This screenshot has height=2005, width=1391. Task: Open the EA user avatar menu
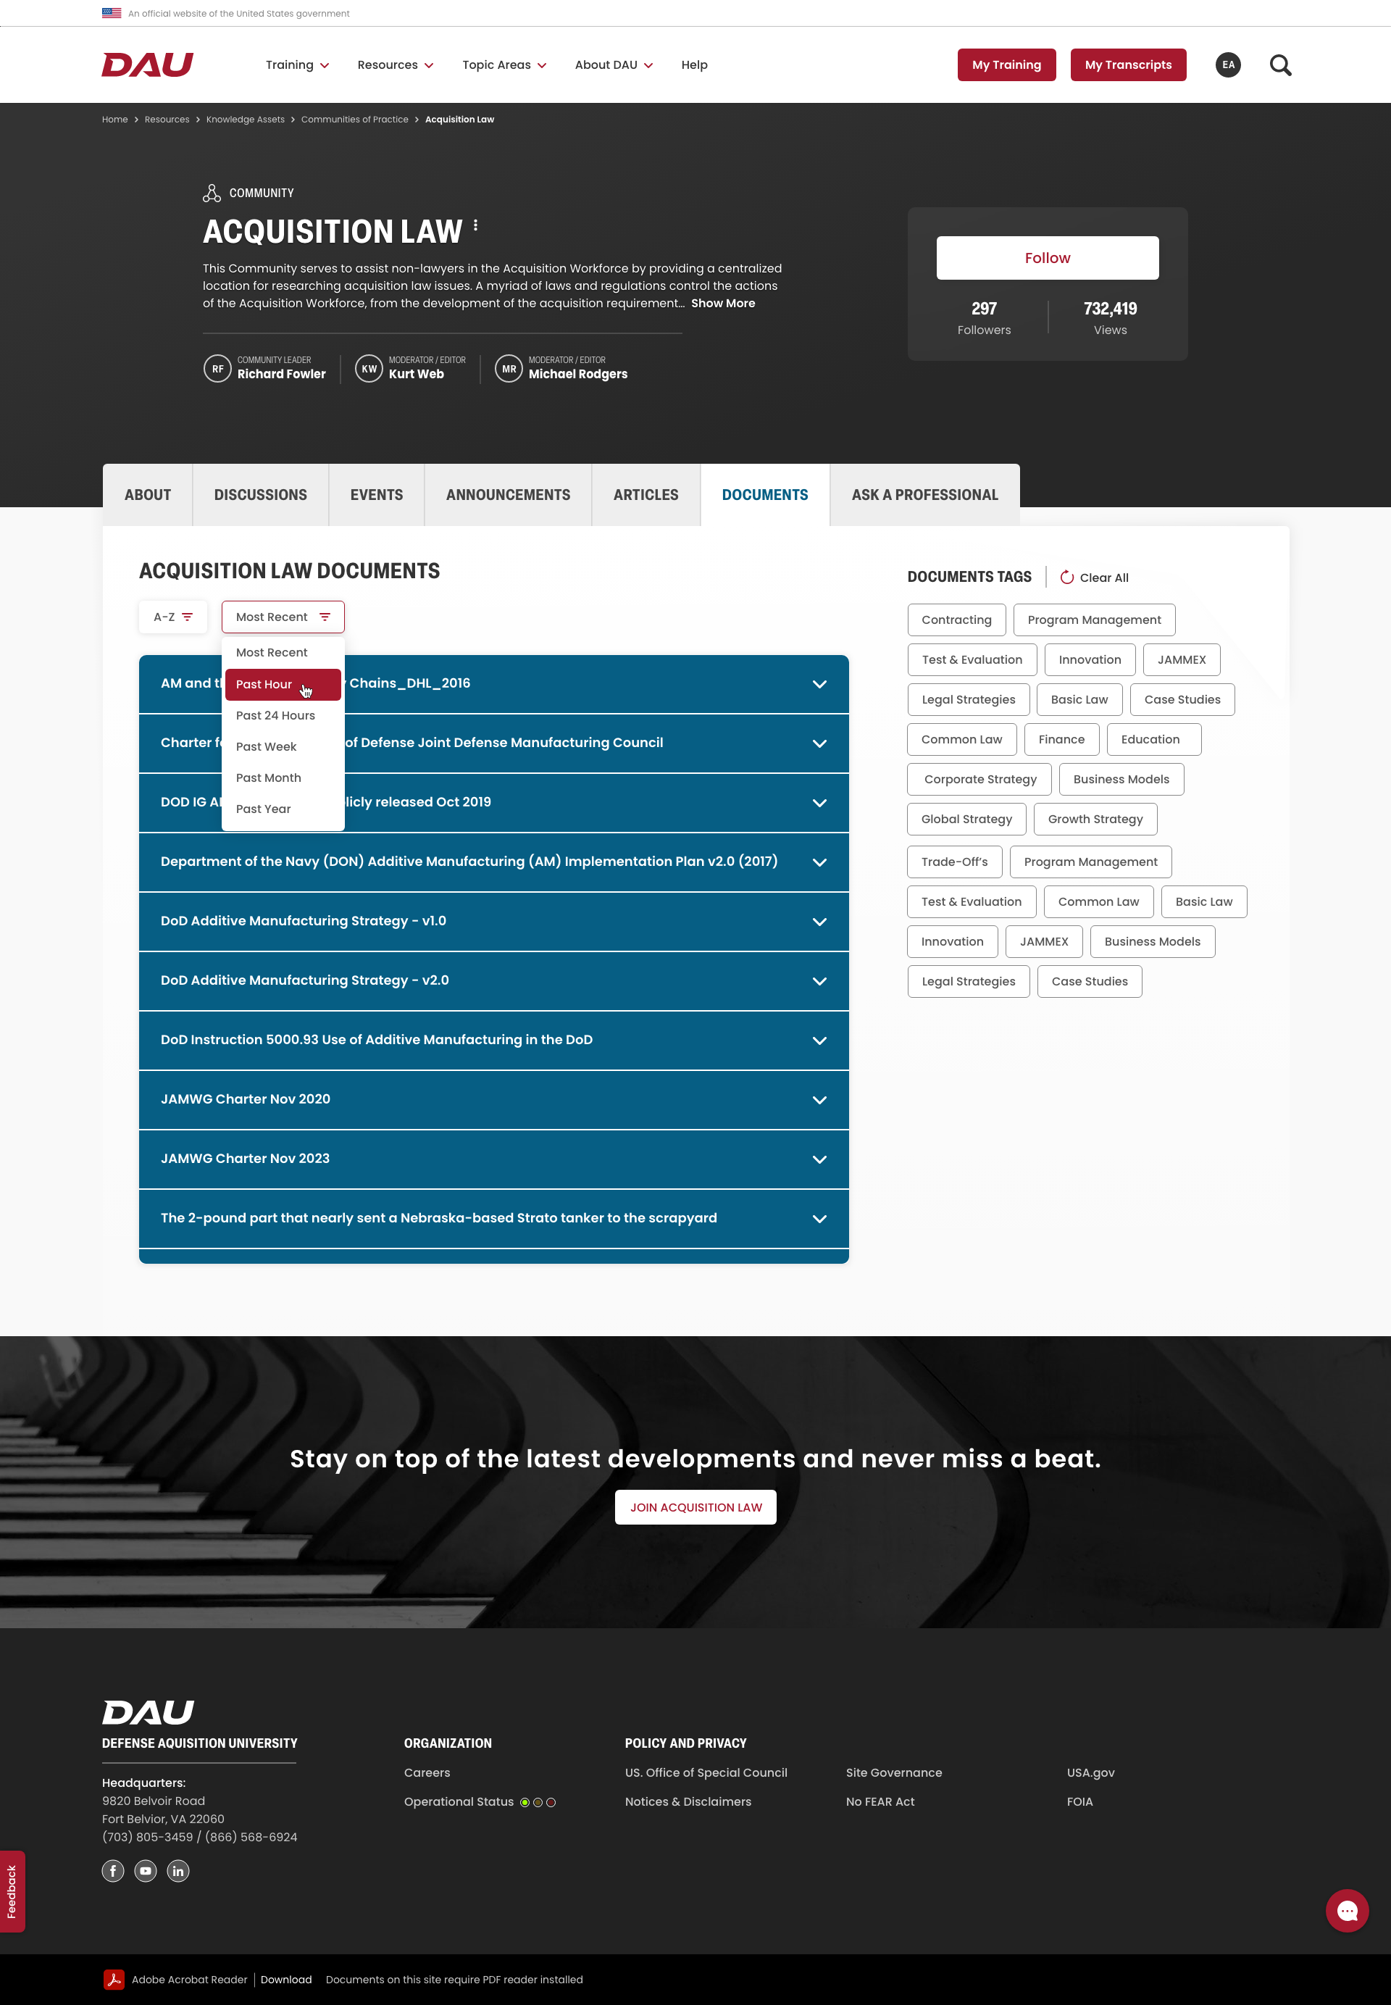[x=1227, y=64]
